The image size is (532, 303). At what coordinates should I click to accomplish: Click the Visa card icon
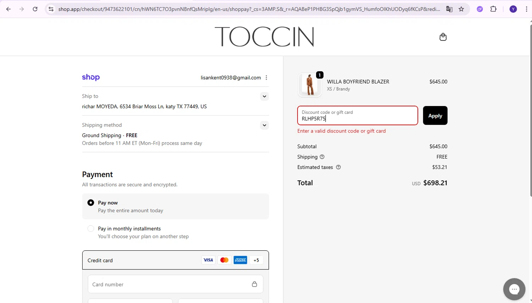tap(208, 260)
